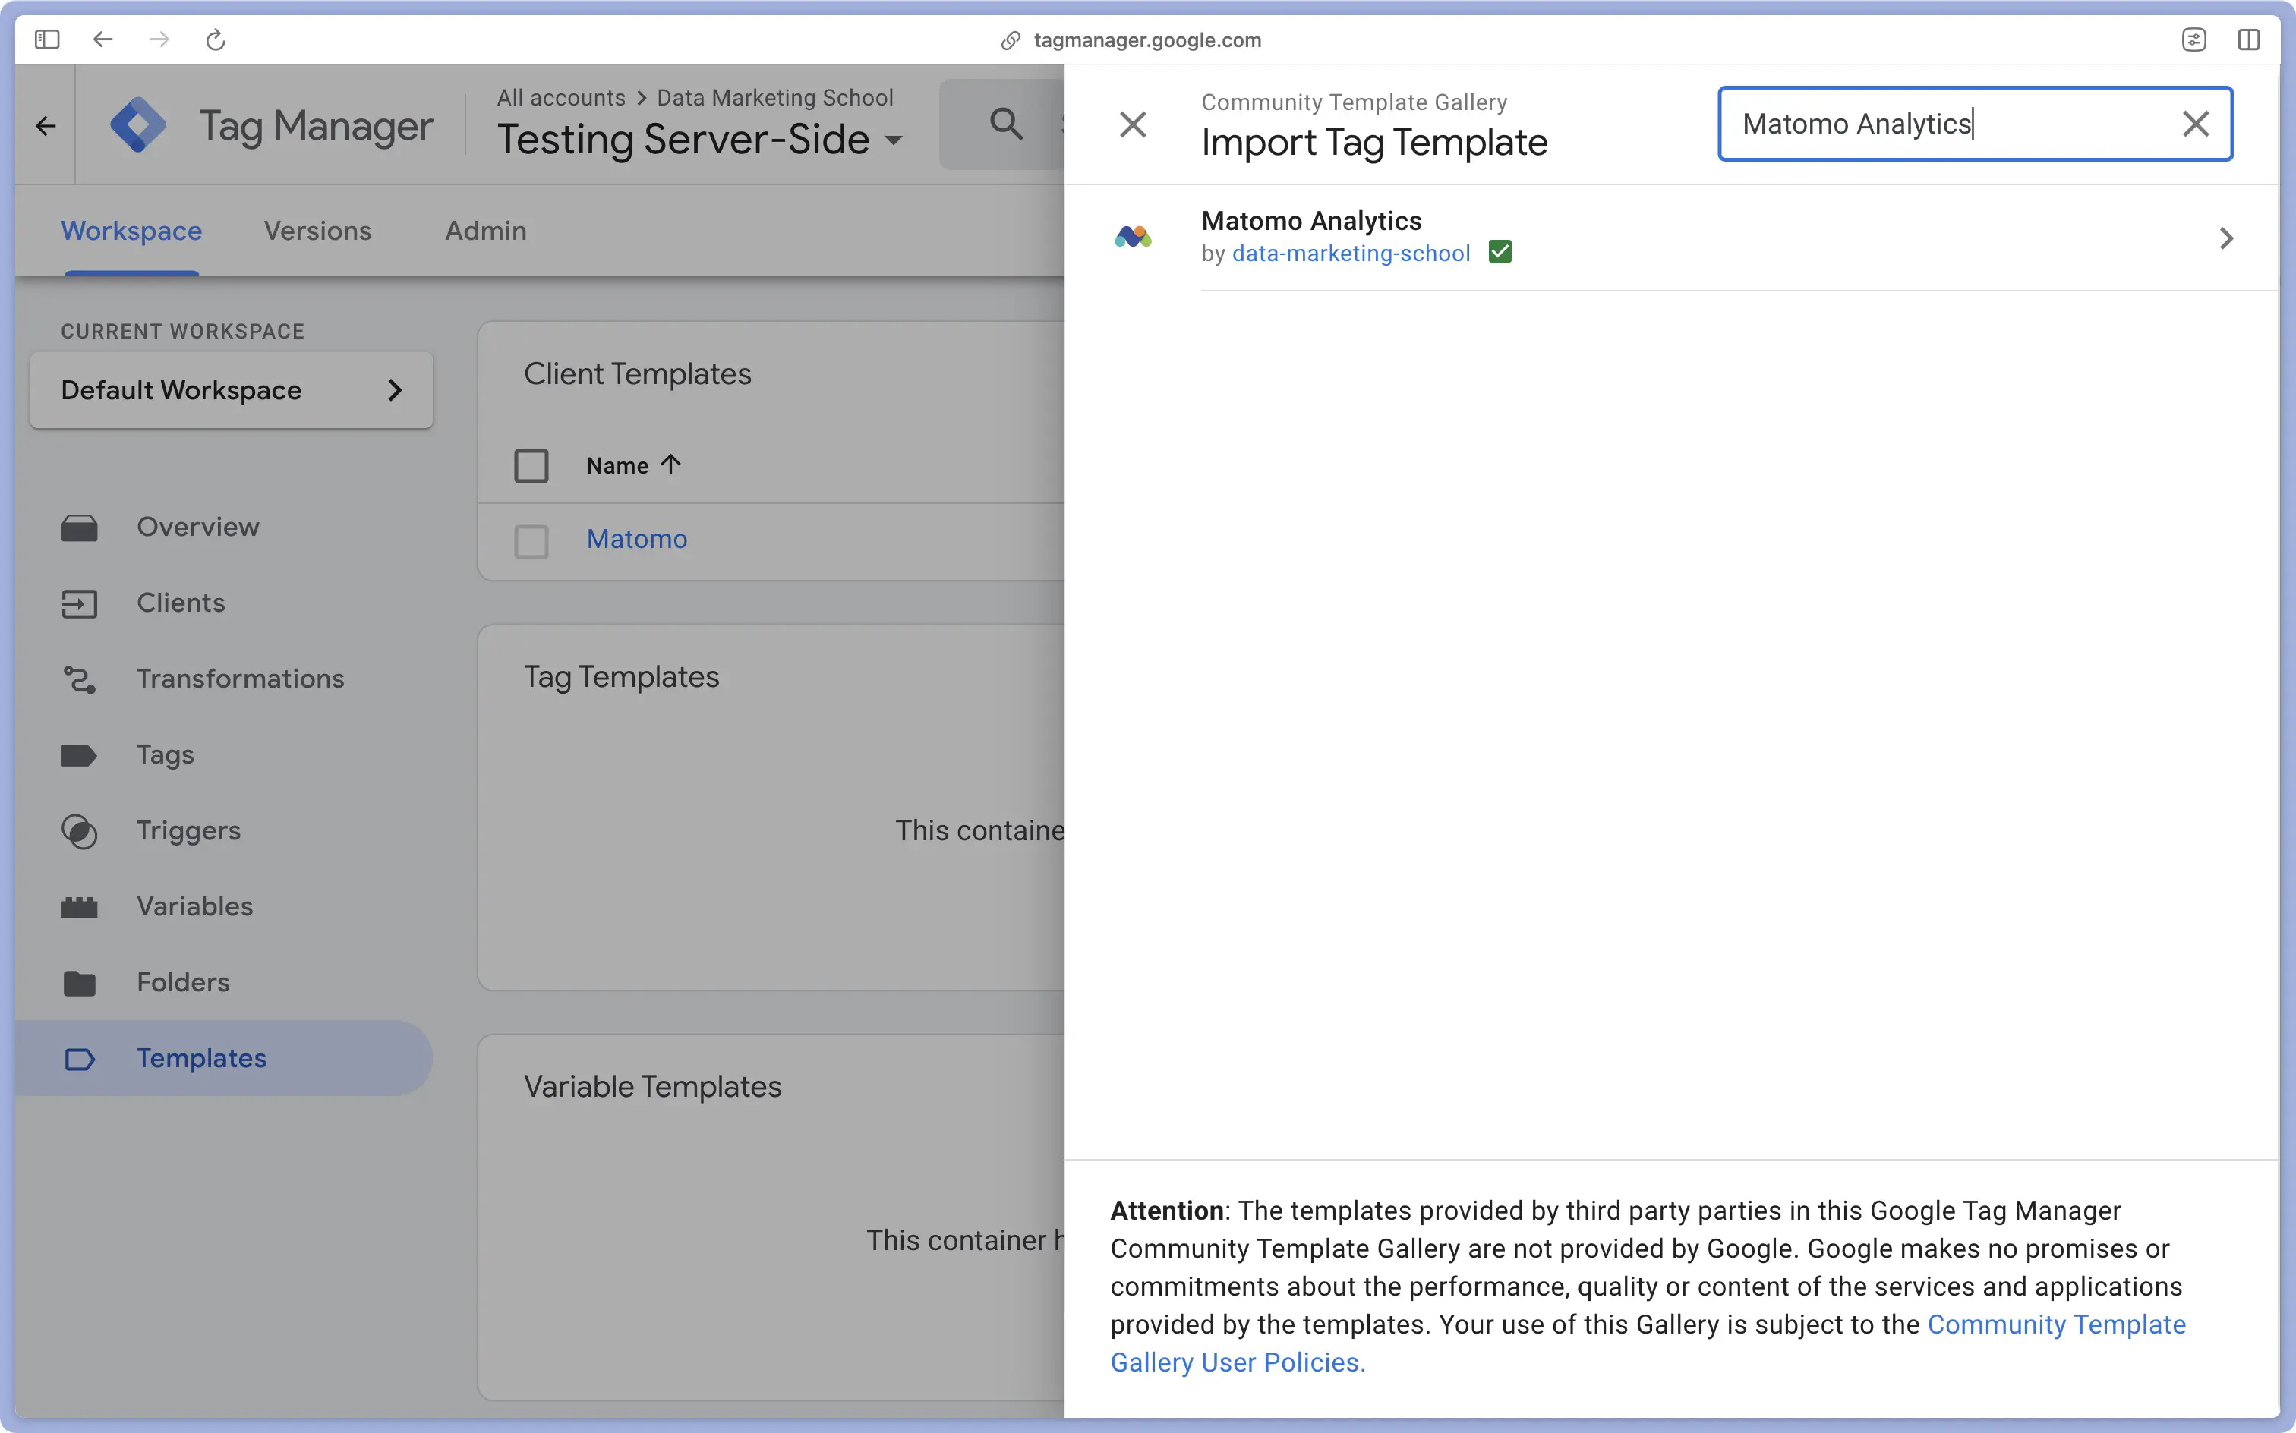Toggle the Name column header checkbox
Image resolution: width=2296 pixels, height=1433 pixels.
[x=530, y=464]
